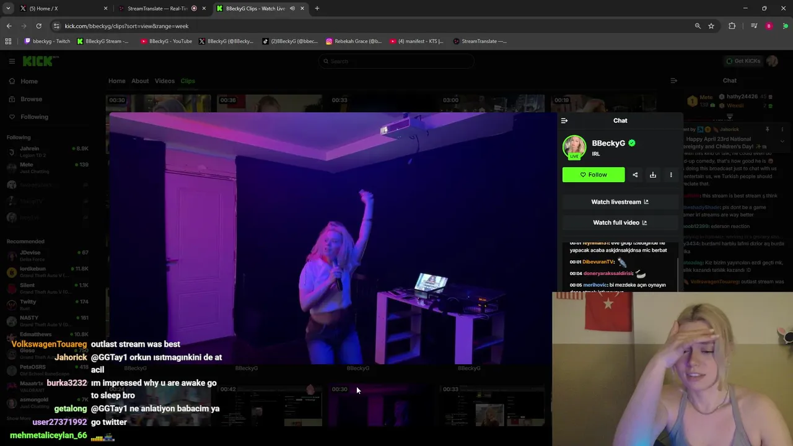793x446 pixels.
Task: Open followed channel Jahrein in sidebar
Action: click(x=48, y=152)
